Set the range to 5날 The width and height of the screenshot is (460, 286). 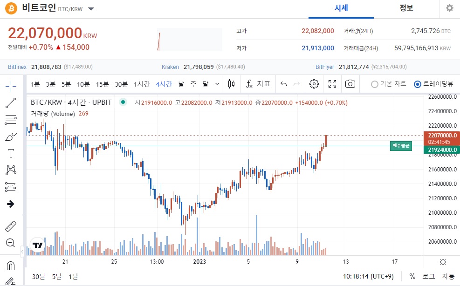click(57, 276)
